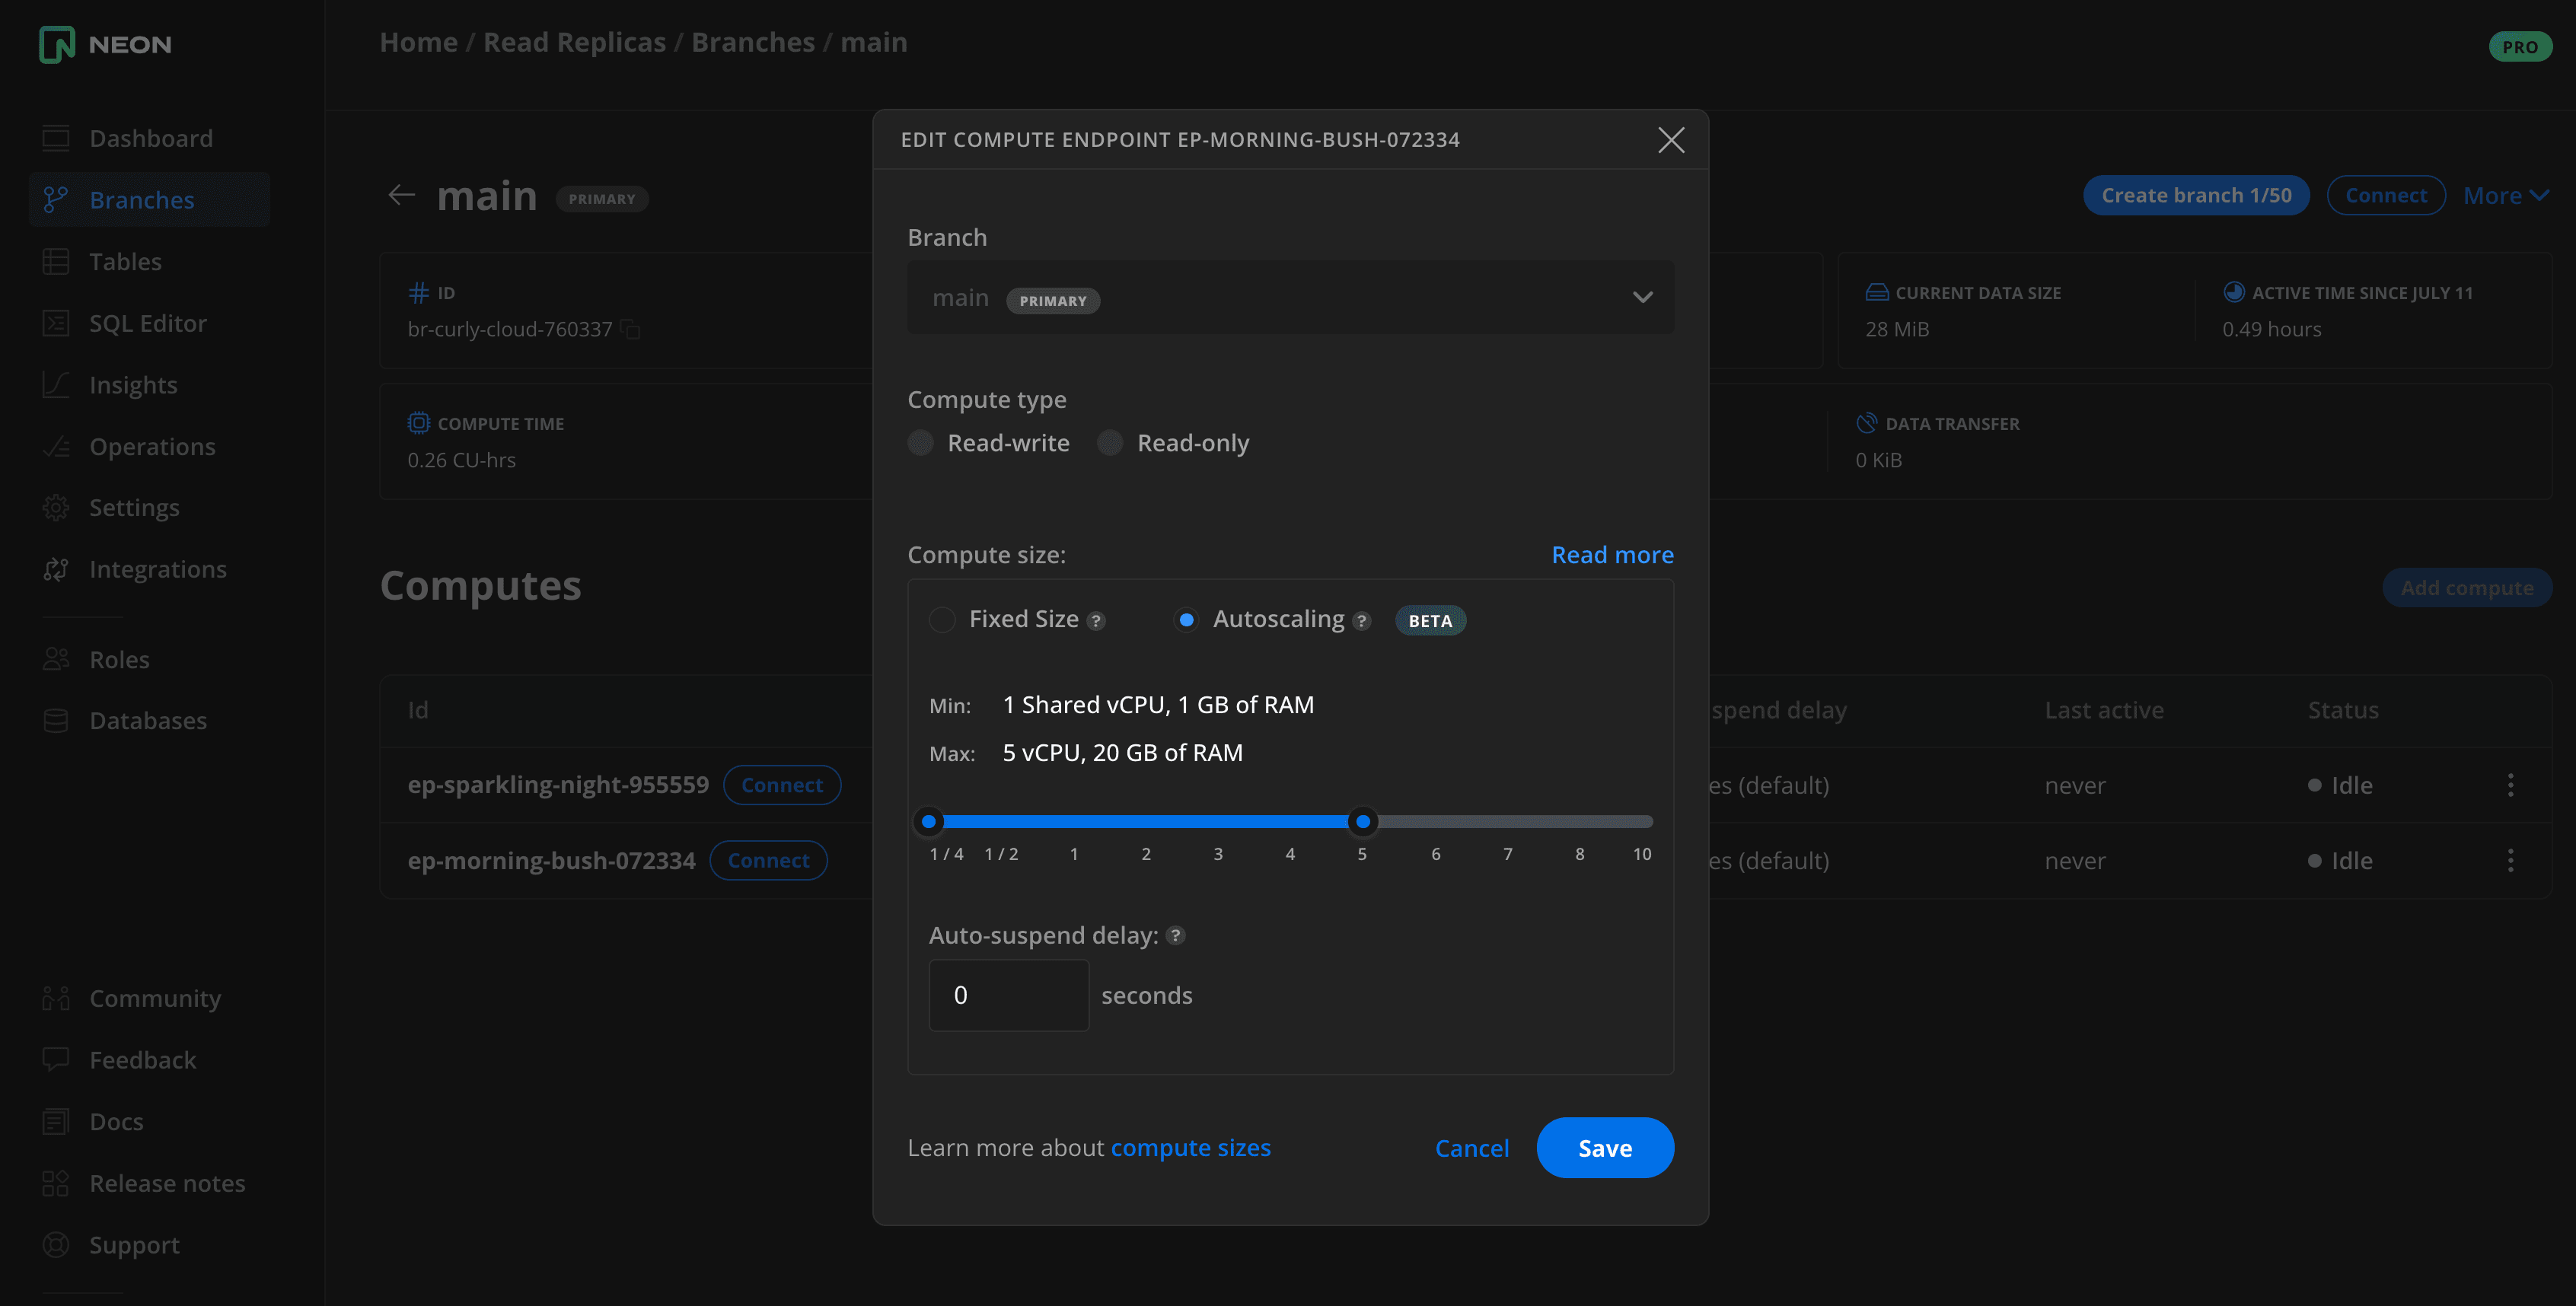
Task: Open SQL Editor in sidebar
Action: pos(147,323)
